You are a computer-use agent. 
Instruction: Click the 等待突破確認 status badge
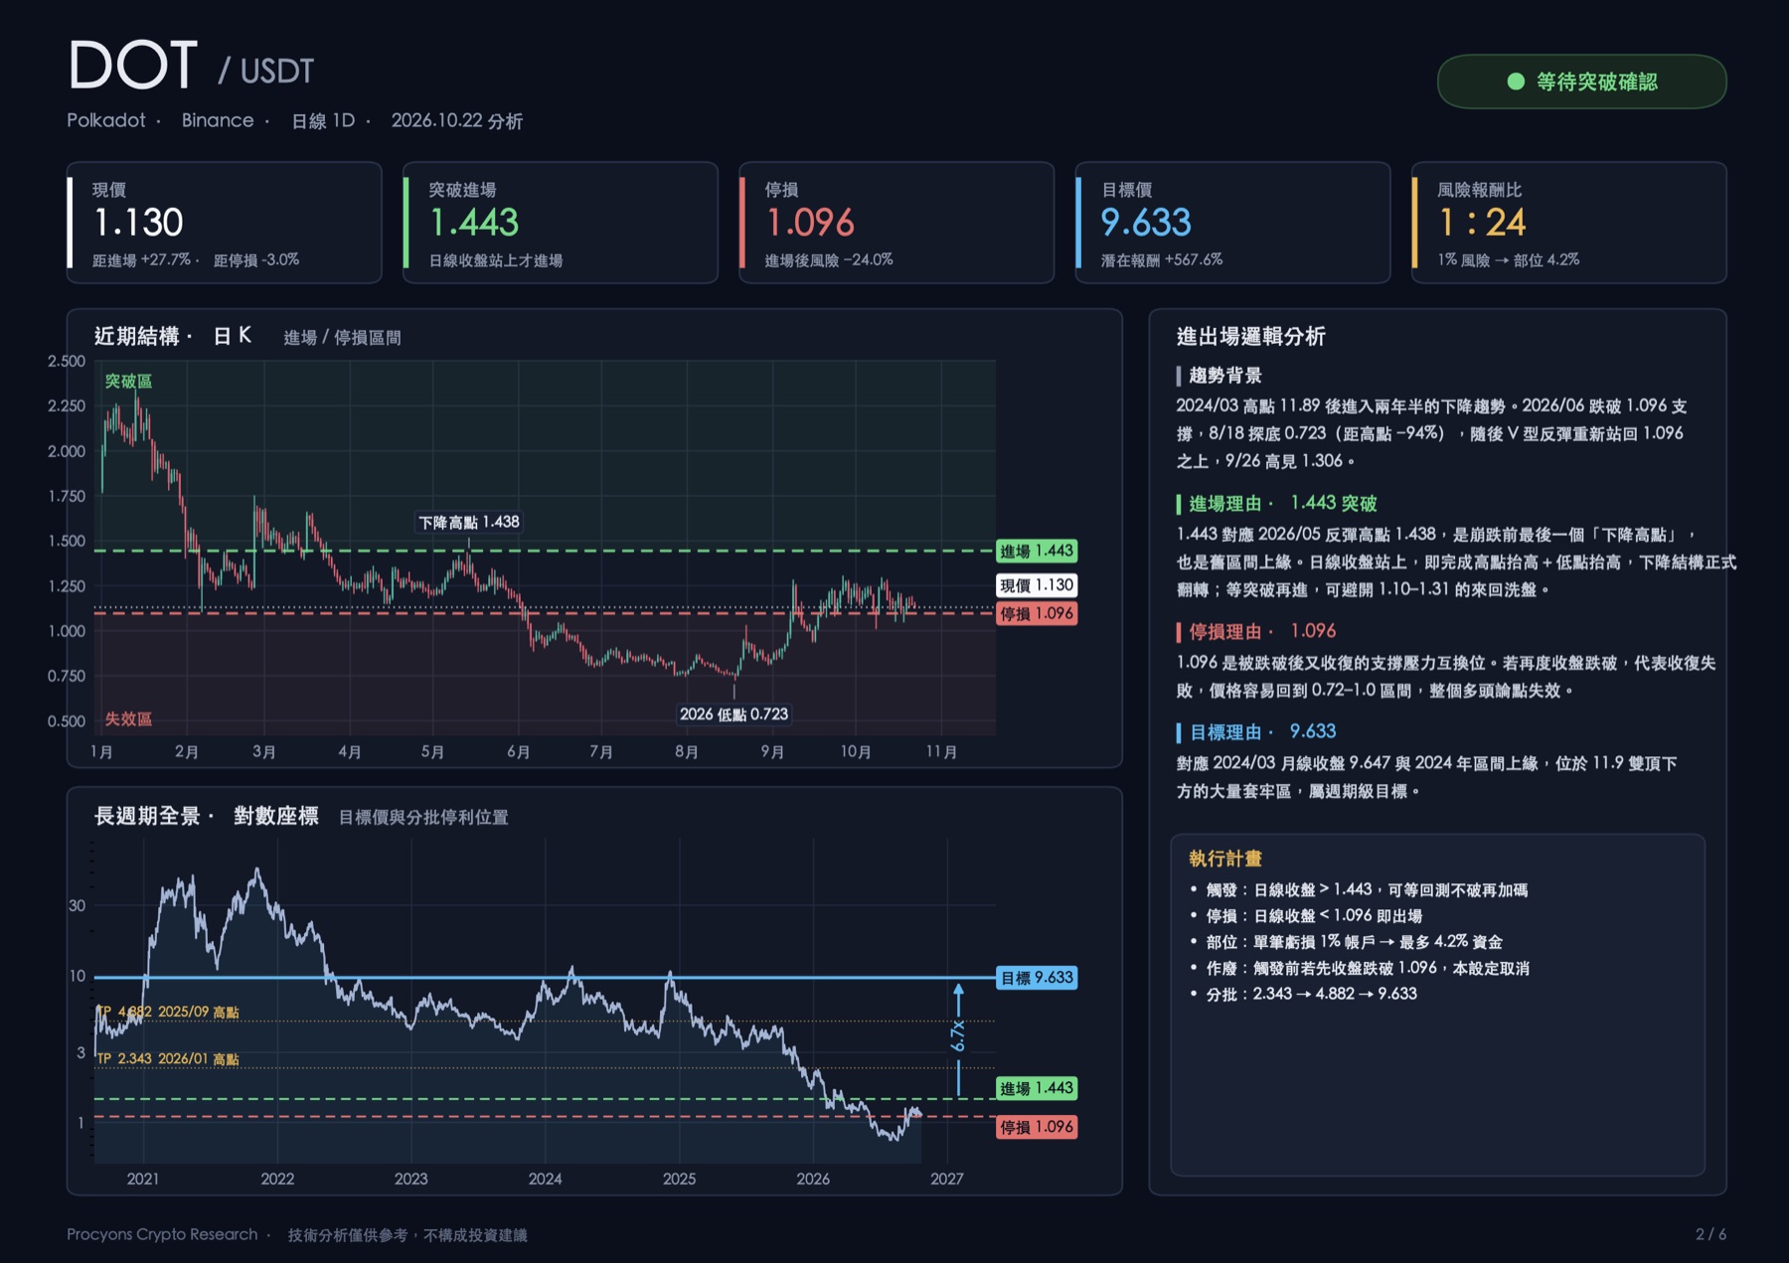(1581, 81)
